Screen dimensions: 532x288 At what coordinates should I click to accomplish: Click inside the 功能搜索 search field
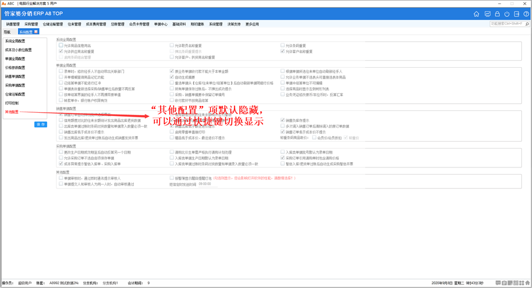[508, 24]
